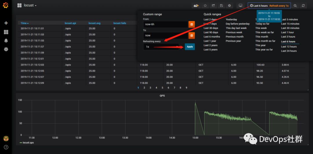Expand the Refreshing every dropdown
This screenshot has height=154, width=313.
click(x=161, y=47)
